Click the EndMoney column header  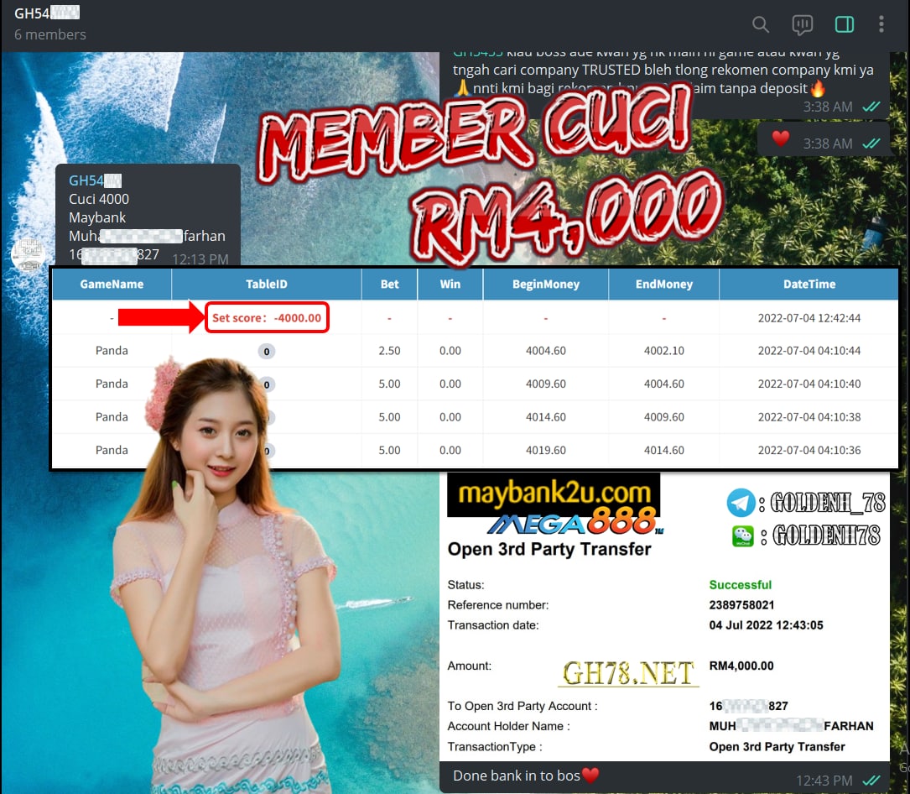click(x=664, y=284)
